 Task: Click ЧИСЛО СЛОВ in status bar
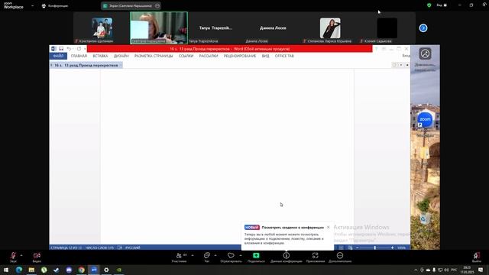click(99, 247)
